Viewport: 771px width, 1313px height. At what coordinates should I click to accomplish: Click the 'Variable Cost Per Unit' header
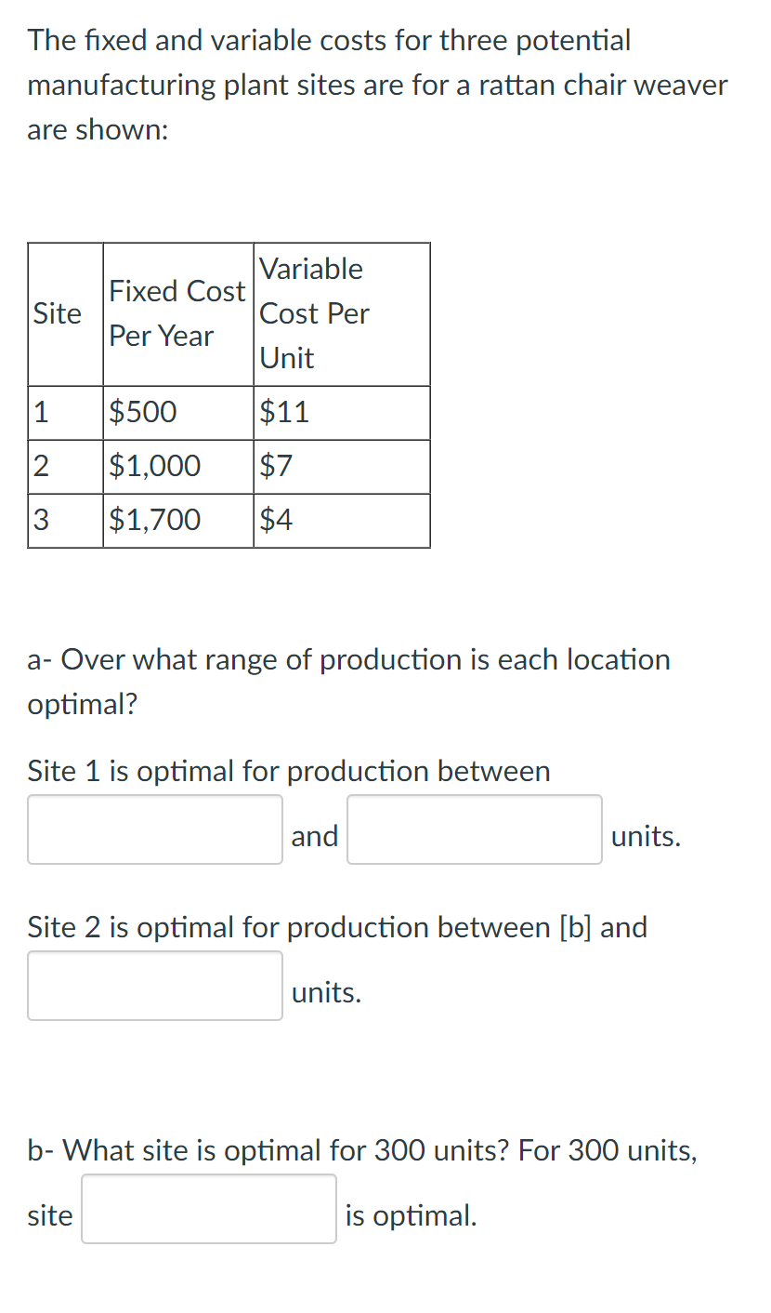(x=314, y=314)
